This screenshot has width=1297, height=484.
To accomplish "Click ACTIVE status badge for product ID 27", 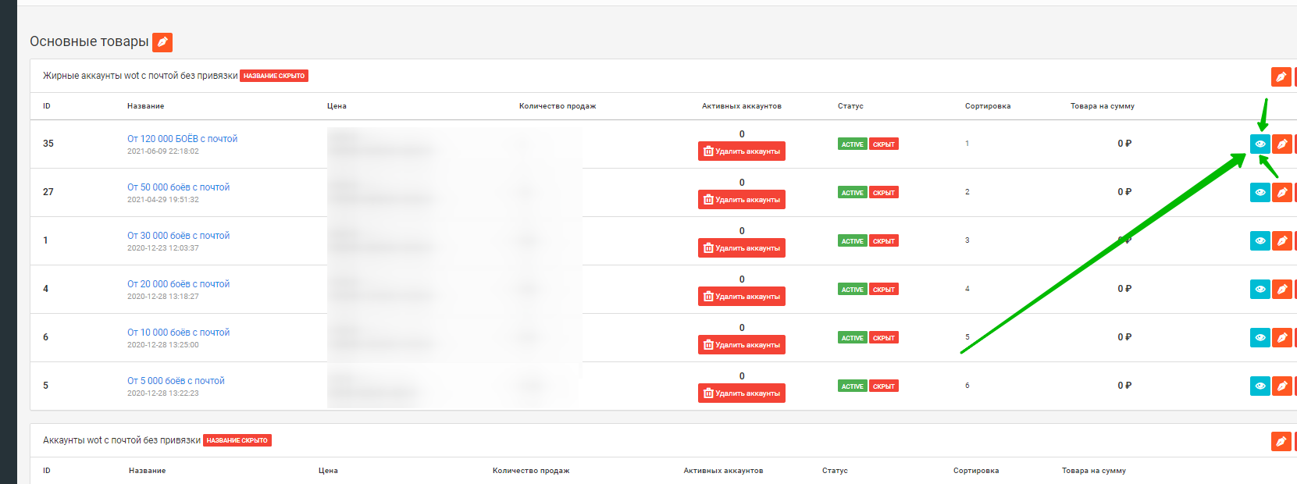I will pos(852,193).
